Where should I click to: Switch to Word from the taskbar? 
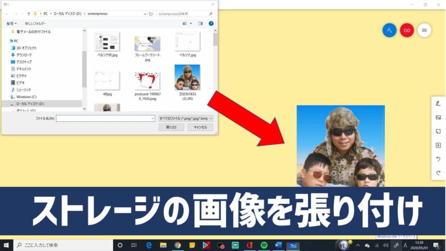tap(278, 245)
